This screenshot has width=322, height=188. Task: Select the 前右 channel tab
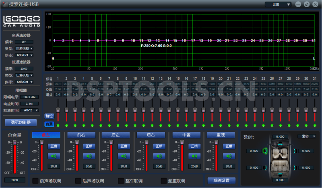[81, 135]
